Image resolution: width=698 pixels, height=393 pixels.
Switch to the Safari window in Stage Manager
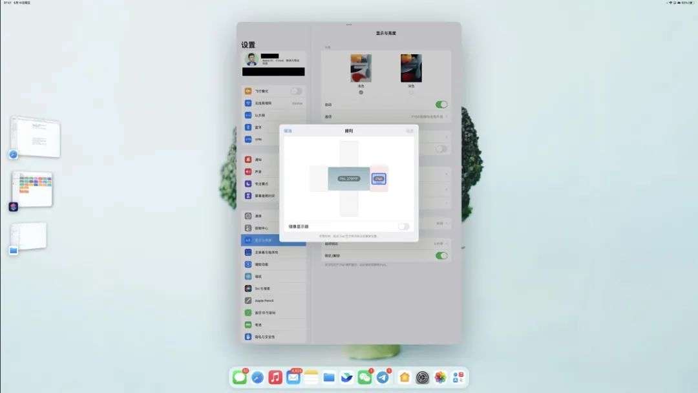(x=35, y=136)
